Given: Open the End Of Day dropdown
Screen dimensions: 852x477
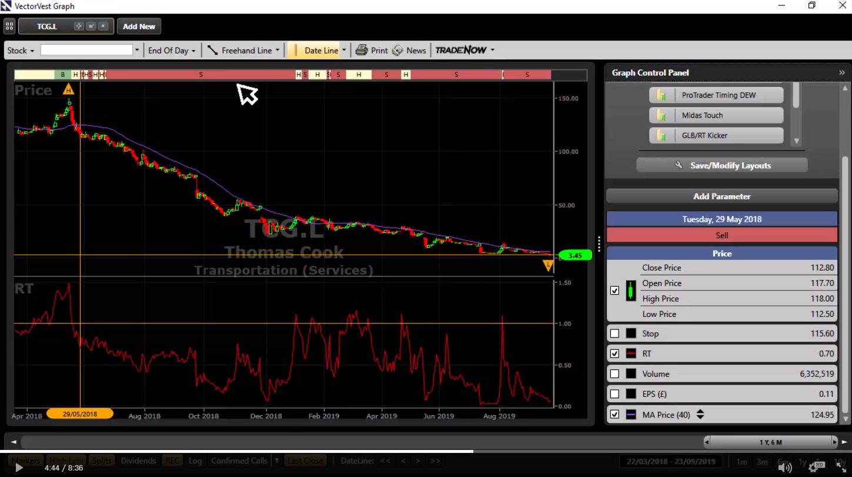Looking at the screenshot, I should (x=172, y=51).
